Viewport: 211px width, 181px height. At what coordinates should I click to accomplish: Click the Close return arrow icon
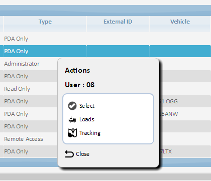[69, 154]
